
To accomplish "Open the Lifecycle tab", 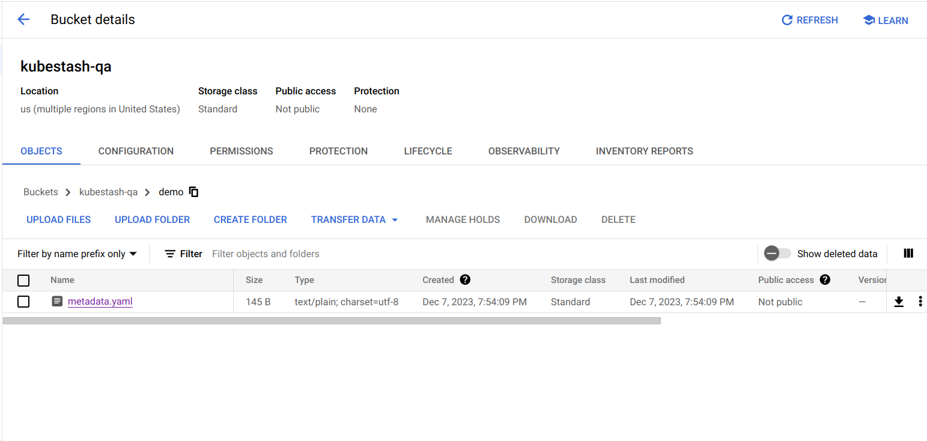I will click(x=428, y=151).
